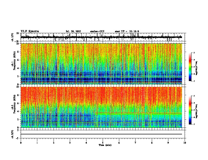
Task: Click the ch.2 colorbar "log(PSD)" unit label
Action: click(x=197, y=111)
